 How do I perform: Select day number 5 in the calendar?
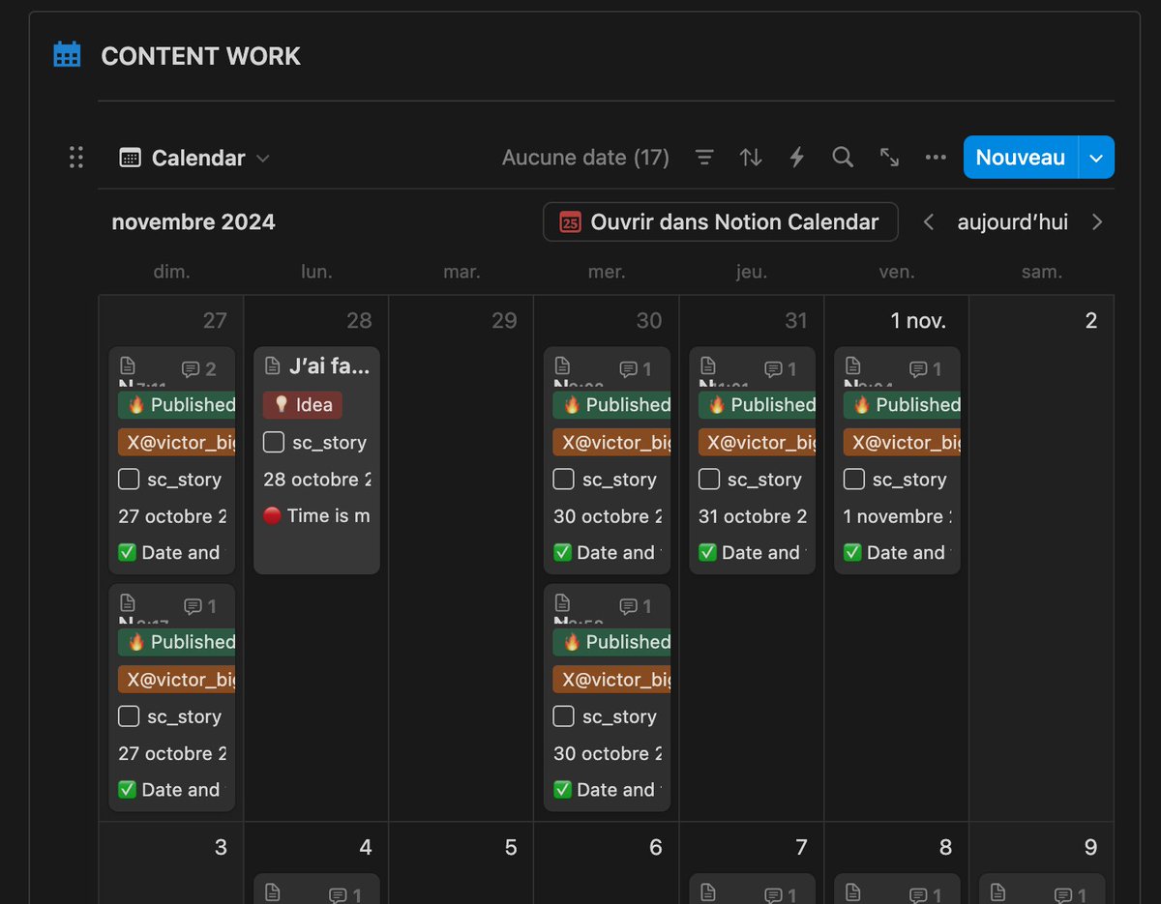tap(511, 848)
